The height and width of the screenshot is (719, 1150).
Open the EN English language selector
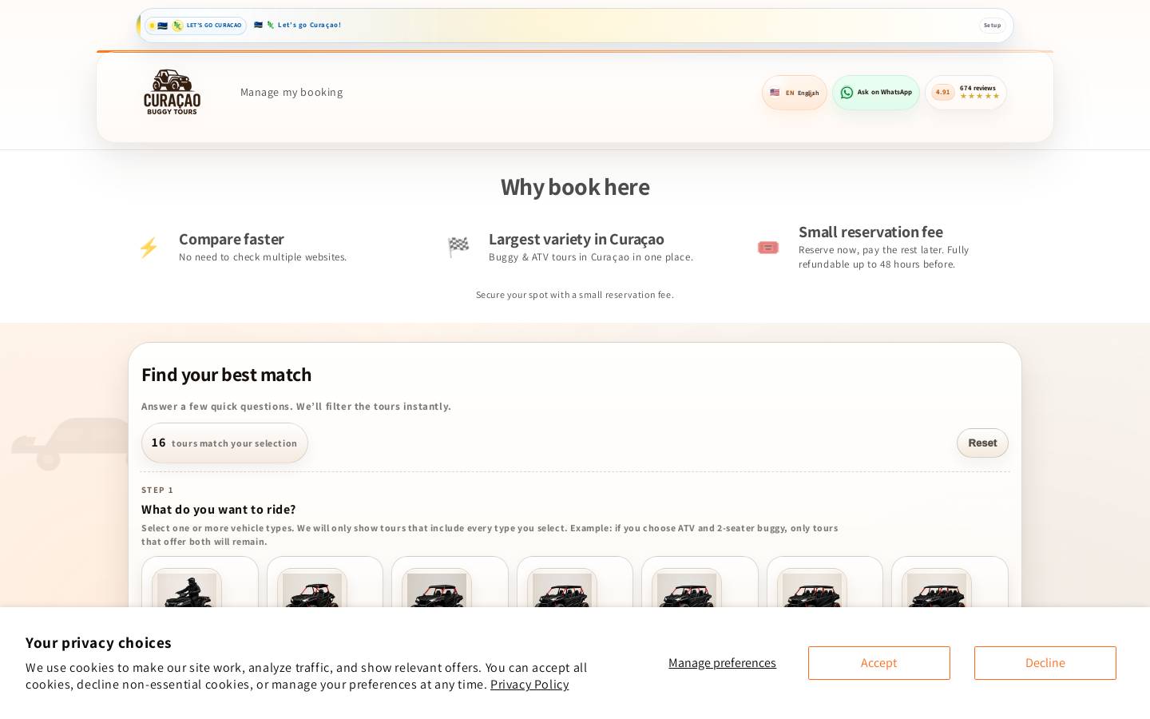coord(795,93)
